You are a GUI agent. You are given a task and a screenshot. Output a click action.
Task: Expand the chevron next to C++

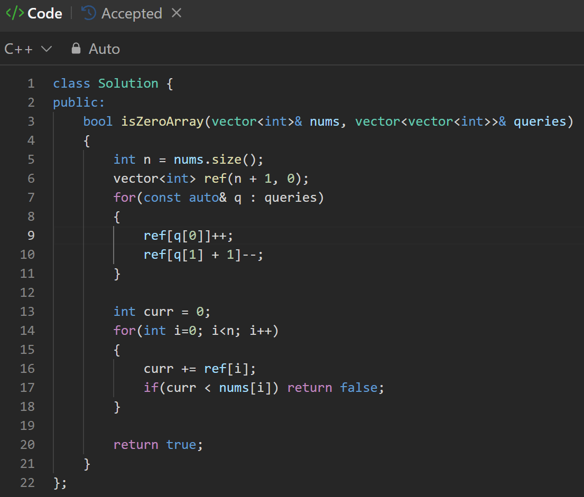[x=46, y=49]
